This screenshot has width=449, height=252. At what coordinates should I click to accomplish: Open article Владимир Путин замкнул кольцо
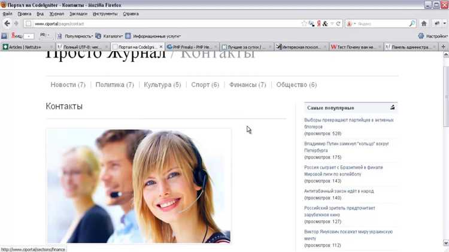point(347,147)
